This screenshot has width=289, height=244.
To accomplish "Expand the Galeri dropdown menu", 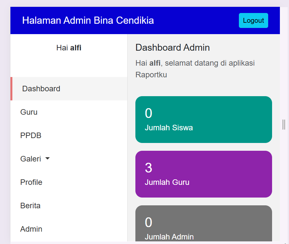I will pos(31,159).
